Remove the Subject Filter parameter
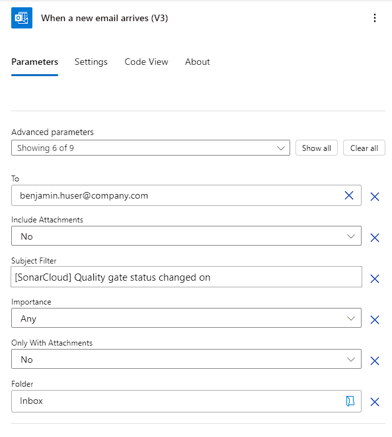The width and height of the screenshot is (392, 437). pyautogui.click(x=375, y=278)
